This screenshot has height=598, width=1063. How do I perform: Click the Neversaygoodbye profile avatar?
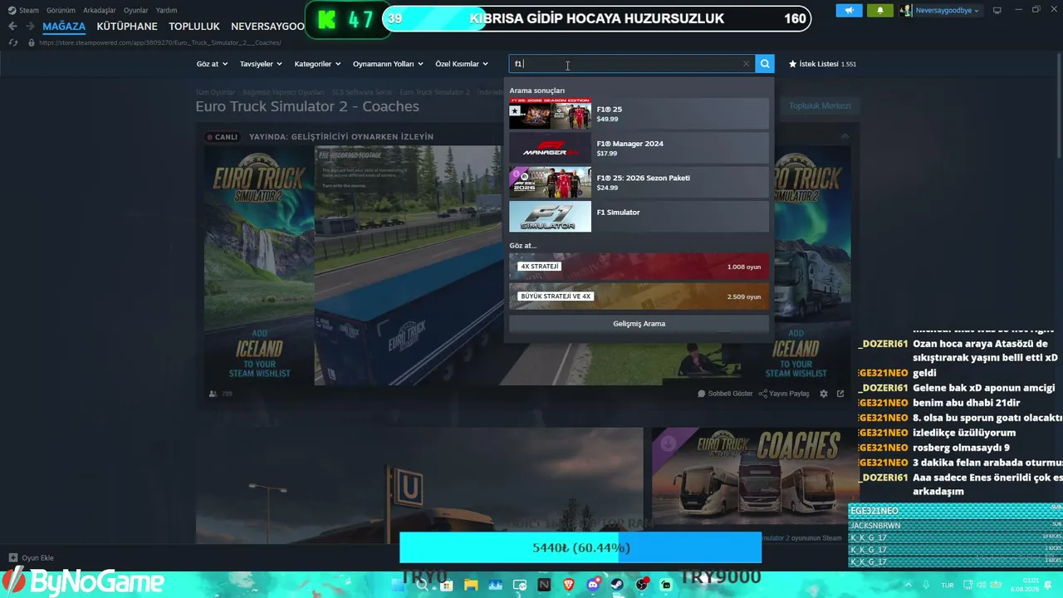pyautogui.click(x=906, y=10)
